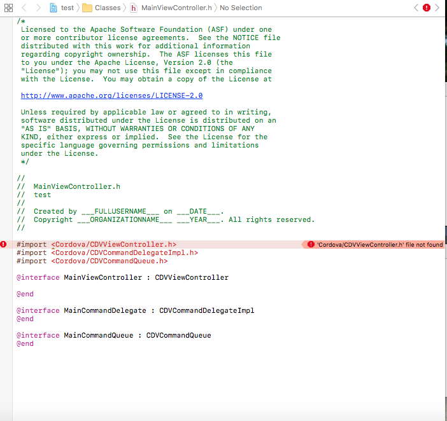Click the Cordova/CDVViewController.h import line
447x421 pixels.
pyautogui.click(x=96, y=244)
